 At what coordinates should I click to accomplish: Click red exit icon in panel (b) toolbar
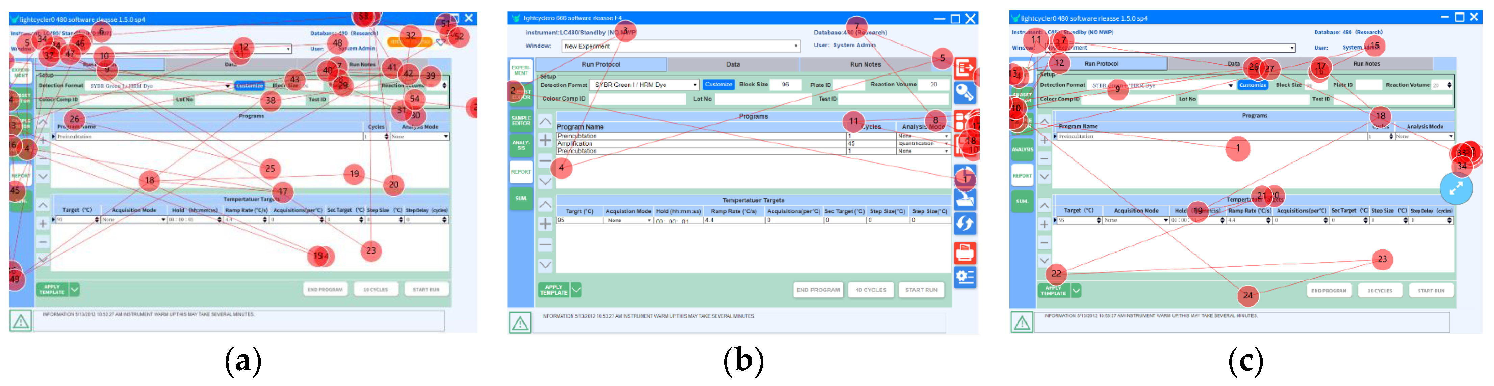tap(964, 69)
